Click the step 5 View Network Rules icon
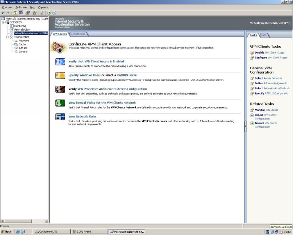The height and width of the screenshot is (235, 293). 60,117
